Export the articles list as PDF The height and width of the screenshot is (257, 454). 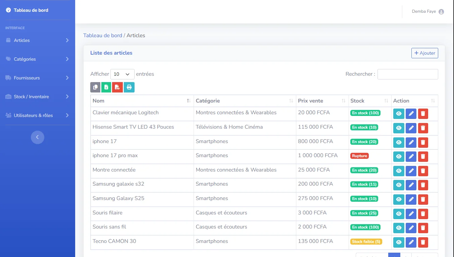tap(117, 87)
